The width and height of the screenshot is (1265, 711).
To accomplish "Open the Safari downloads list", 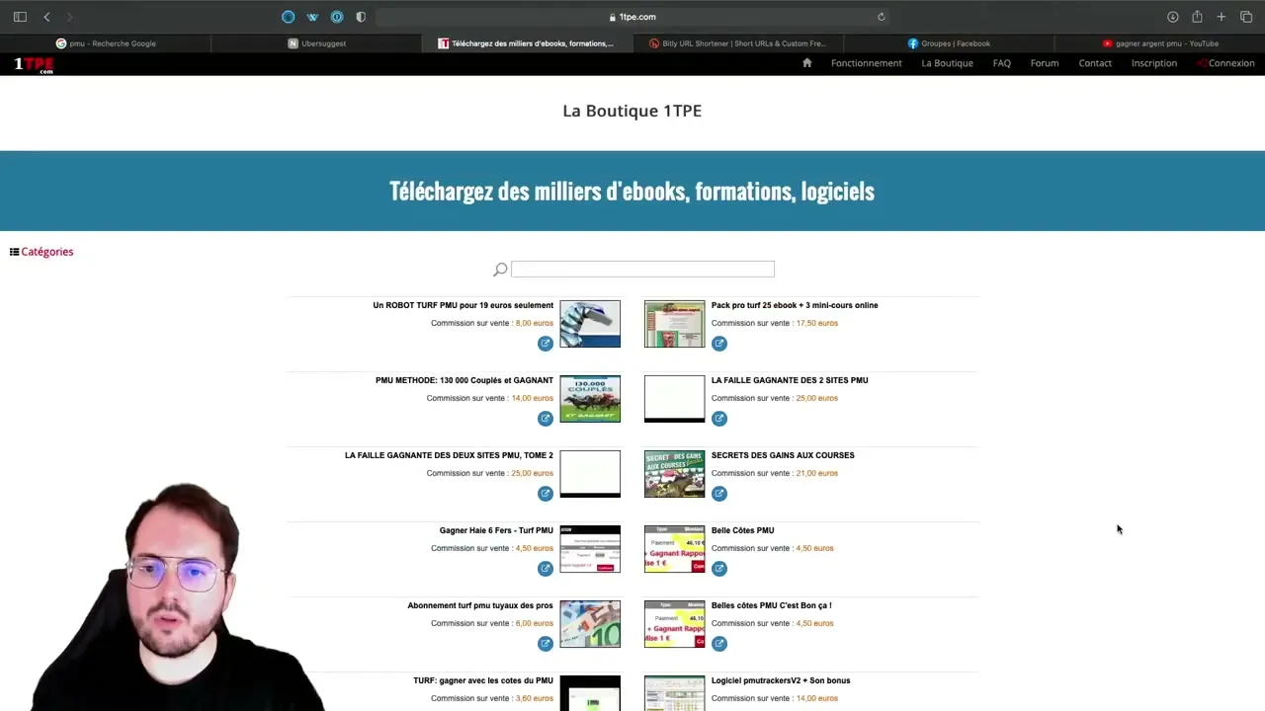I will pos(1172,17).
